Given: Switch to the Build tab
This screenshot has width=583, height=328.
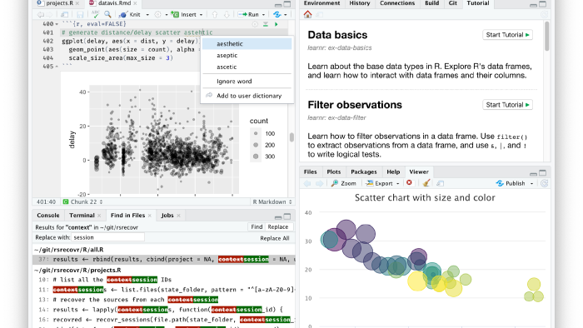Looking at the screenshot, I should pos(431,3).
